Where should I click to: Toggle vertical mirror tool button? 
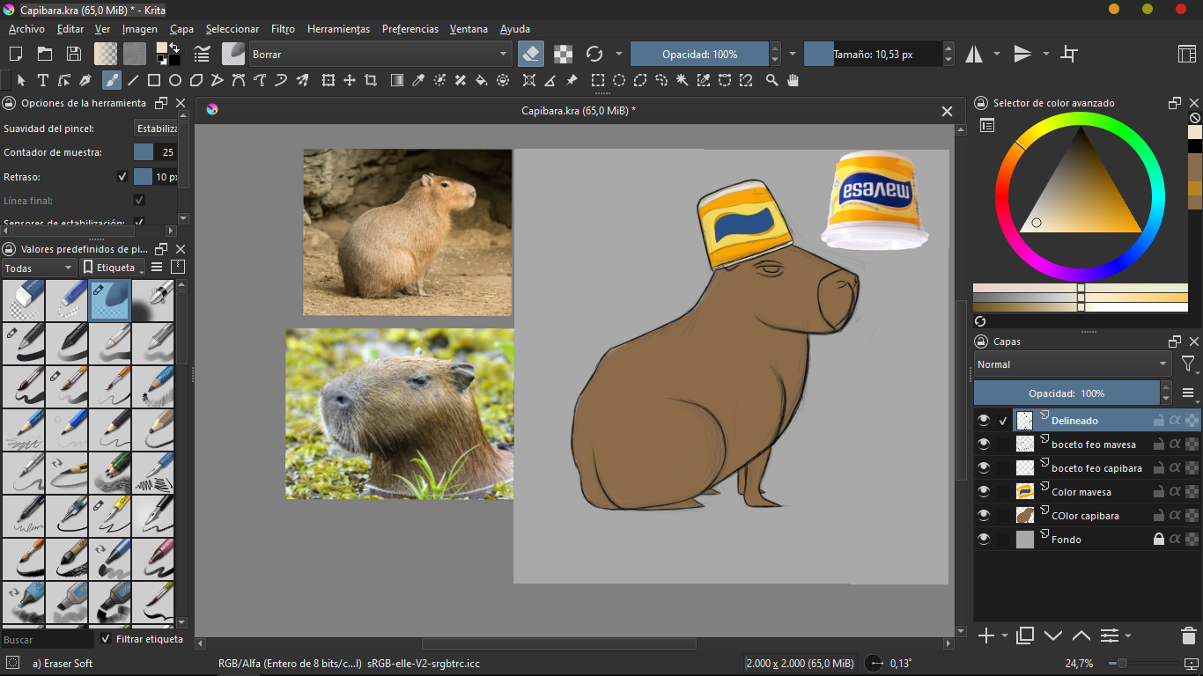pos(1022,54)
